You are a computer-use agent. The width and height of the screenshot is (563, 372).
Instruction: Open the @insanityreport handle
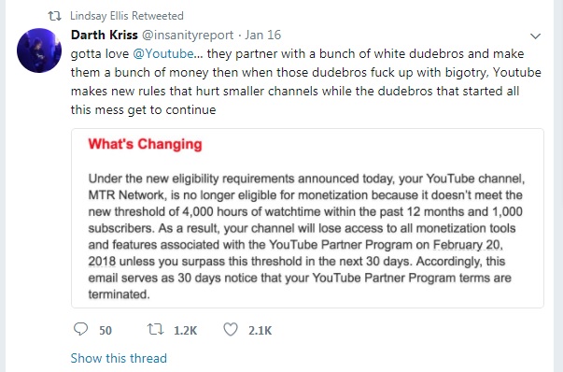[188, 36]
